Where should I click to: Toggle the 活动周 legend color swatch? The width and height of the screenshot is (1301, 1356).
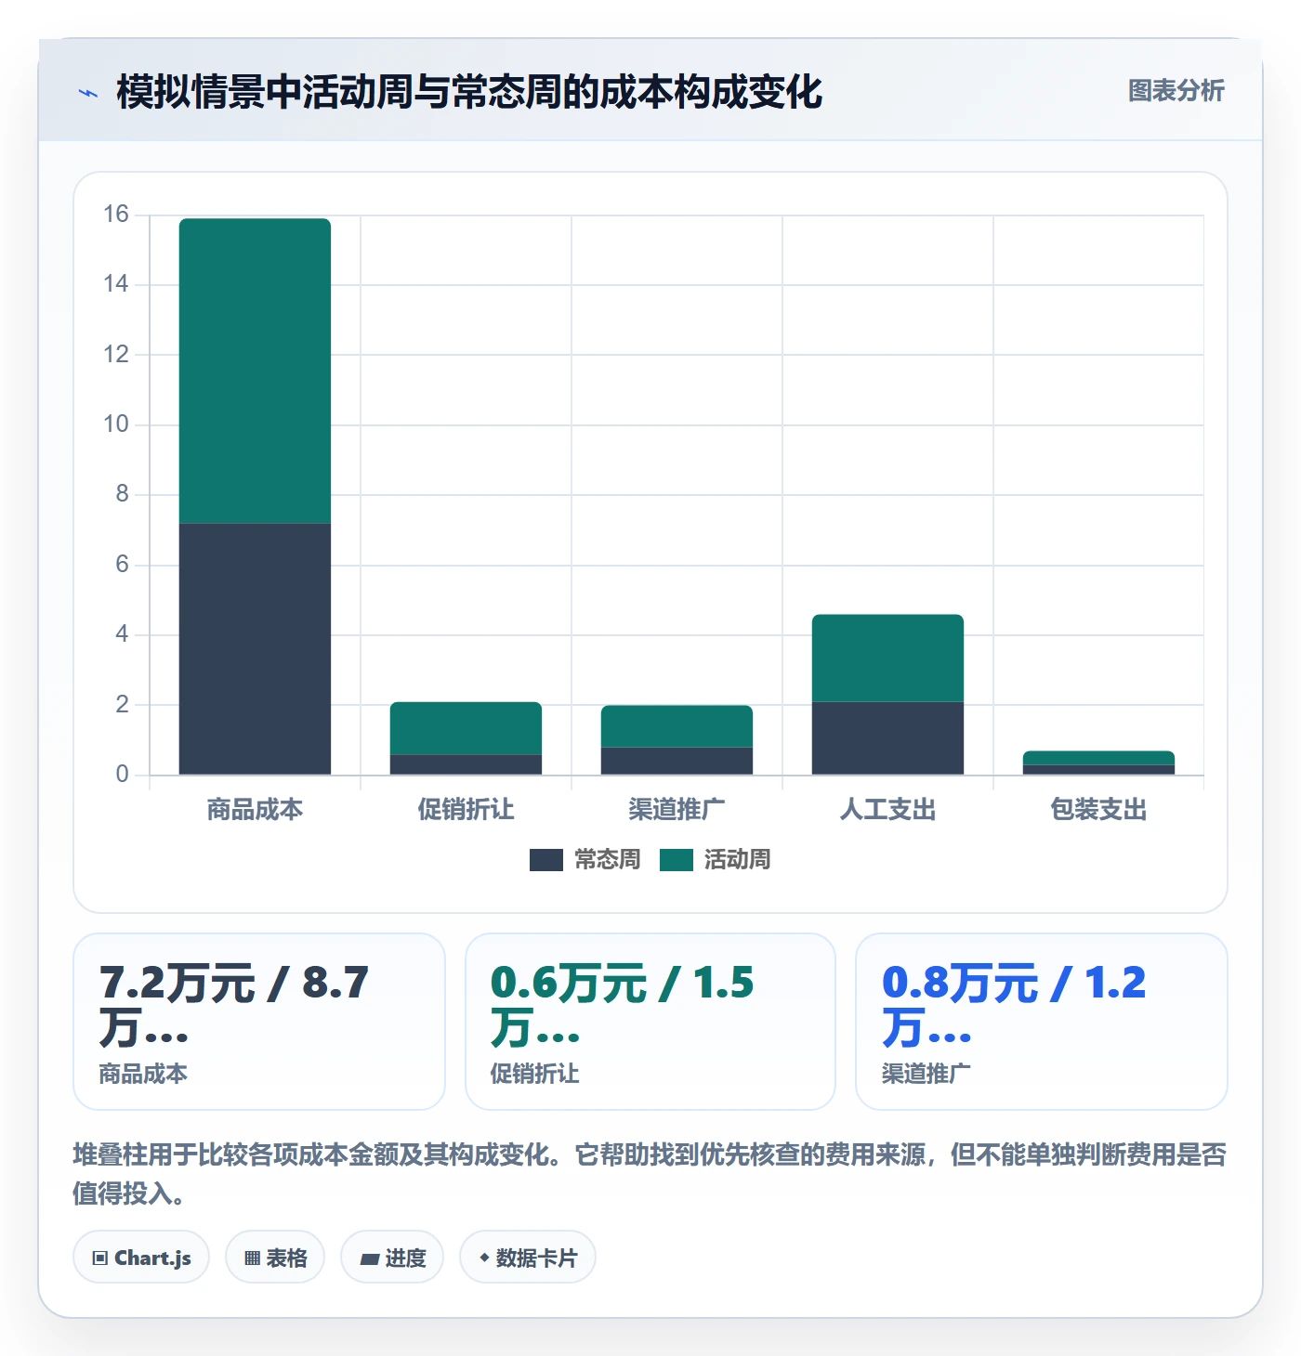click(x=677, y=860)
